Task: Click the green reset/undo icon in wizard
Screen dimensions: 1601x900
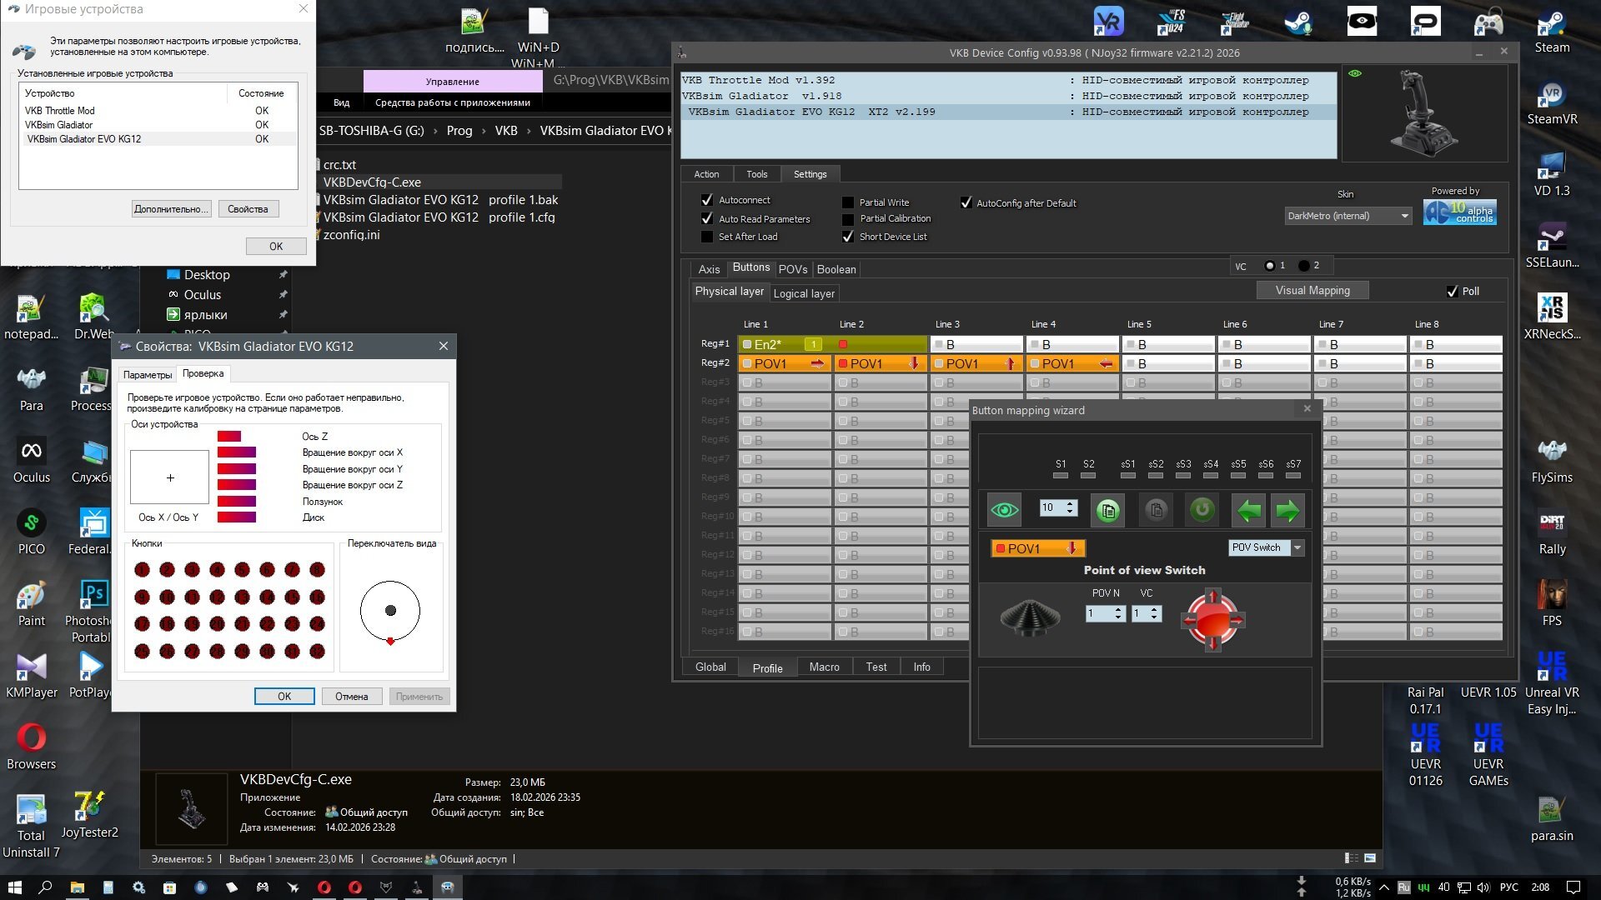Action: (1202, 510)
